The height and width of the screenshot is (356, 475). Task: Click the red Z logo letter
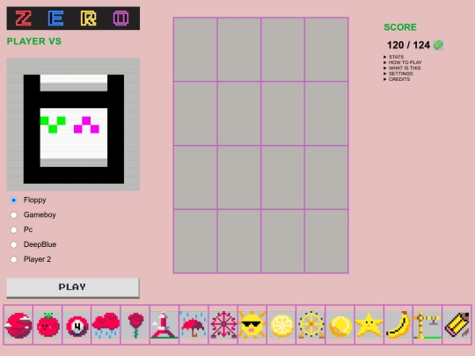pyautogui.click(x=24, y=18)
